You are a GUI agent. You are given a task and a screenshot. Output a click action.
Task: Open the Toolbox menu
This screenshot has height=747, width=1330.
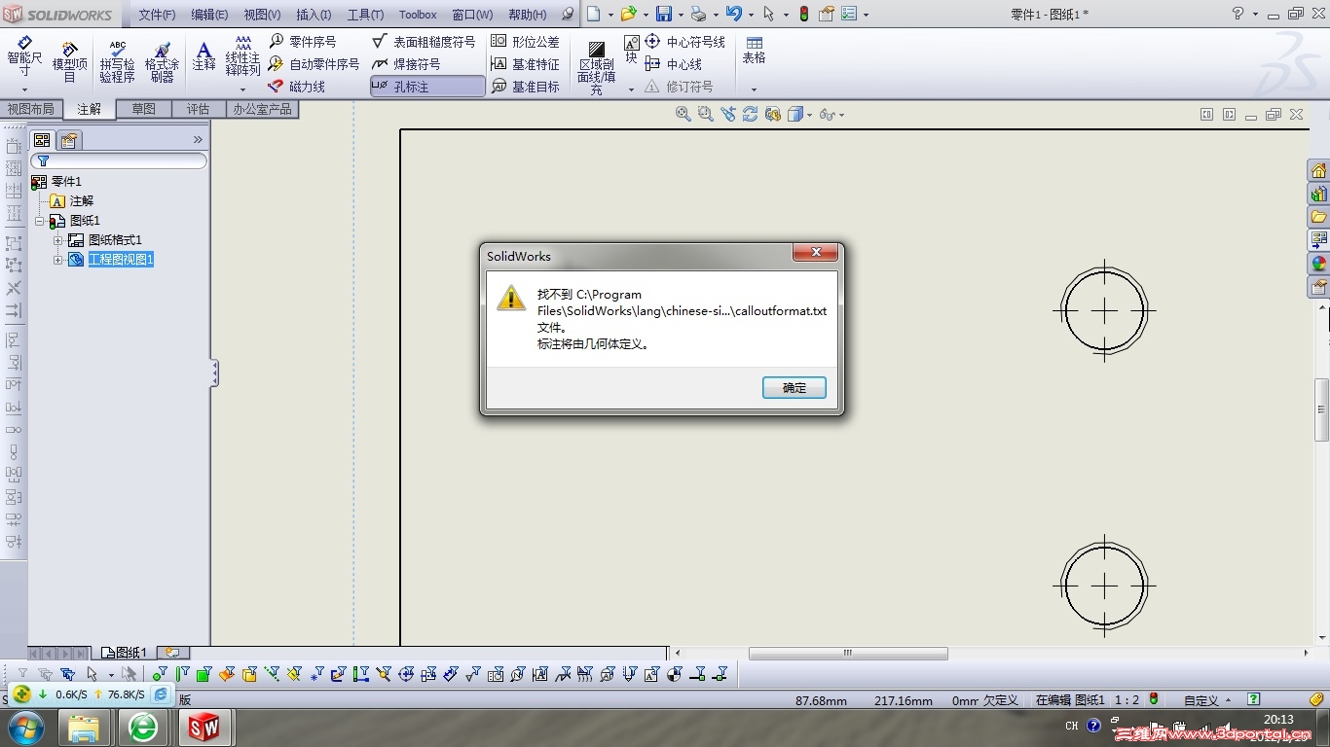[x=418, y=15]
